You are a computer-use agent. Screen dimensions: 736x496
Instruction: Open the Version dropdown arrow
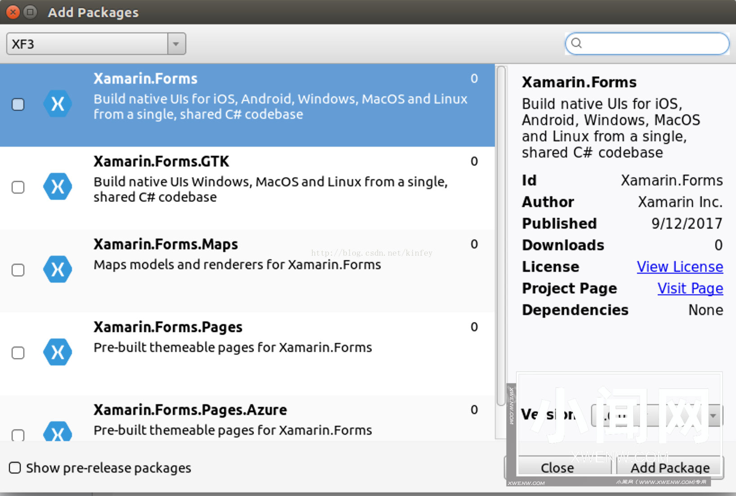[x=713, y=416]
